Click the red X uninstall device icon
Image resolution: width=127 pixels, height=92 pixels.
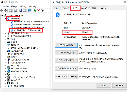[x=38, y=10]
